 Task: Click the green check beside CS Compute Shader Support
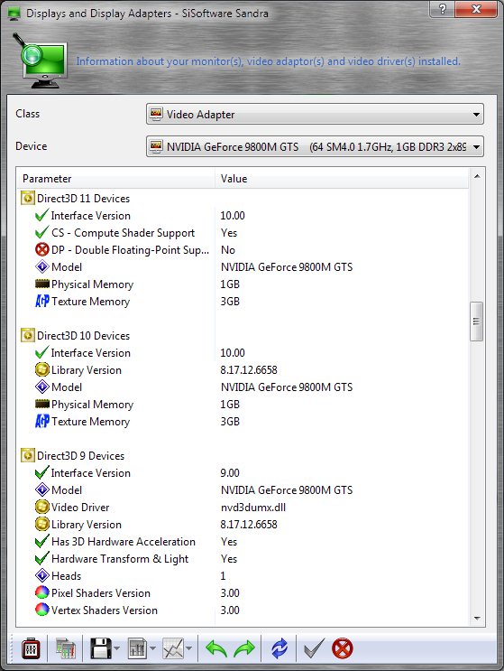(41, 232)
